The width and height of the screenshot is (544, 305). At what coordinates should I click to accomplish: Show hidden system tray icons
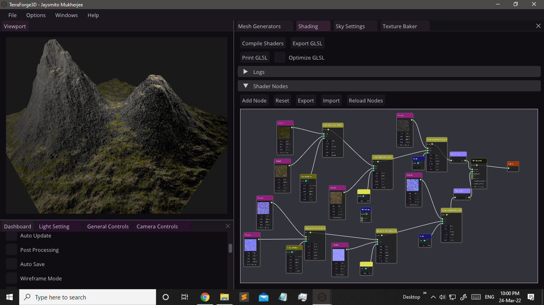tap(433, 297)
